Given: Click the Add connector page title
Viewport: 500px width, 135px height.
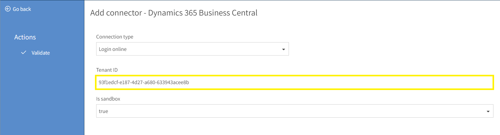Looking at the screenshot, I should coord(174,13).
